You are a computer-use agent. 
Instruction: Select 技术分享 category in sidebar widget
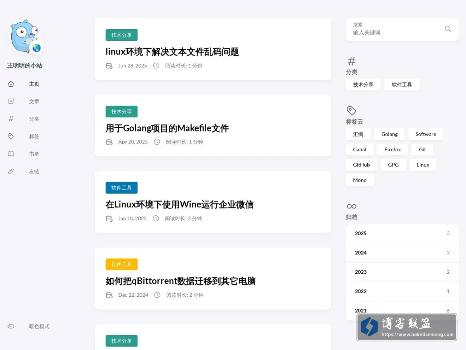[363, 85]
